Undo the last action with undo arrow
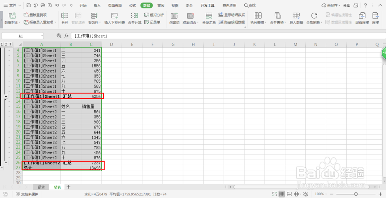 [x=57, y=5]
